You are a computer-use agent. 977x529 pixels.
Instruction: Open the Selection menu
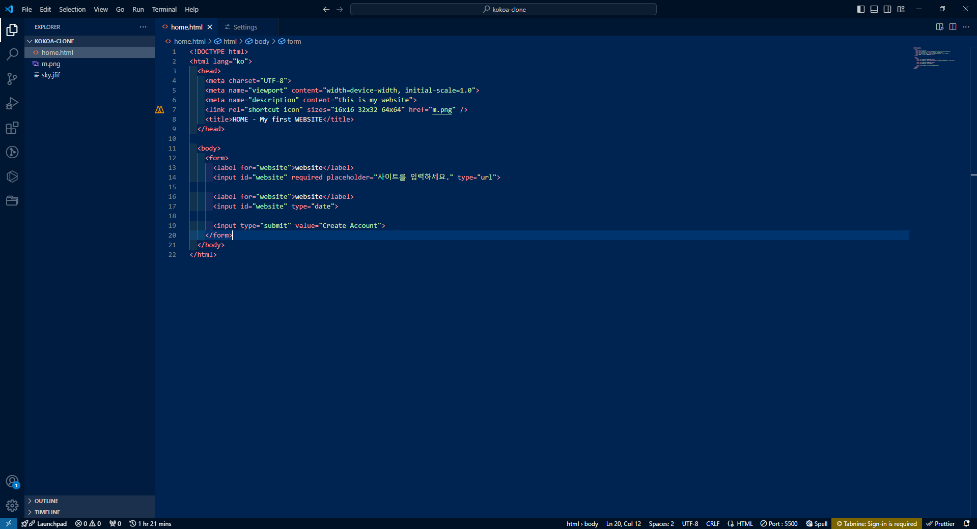tap(72, 9)
